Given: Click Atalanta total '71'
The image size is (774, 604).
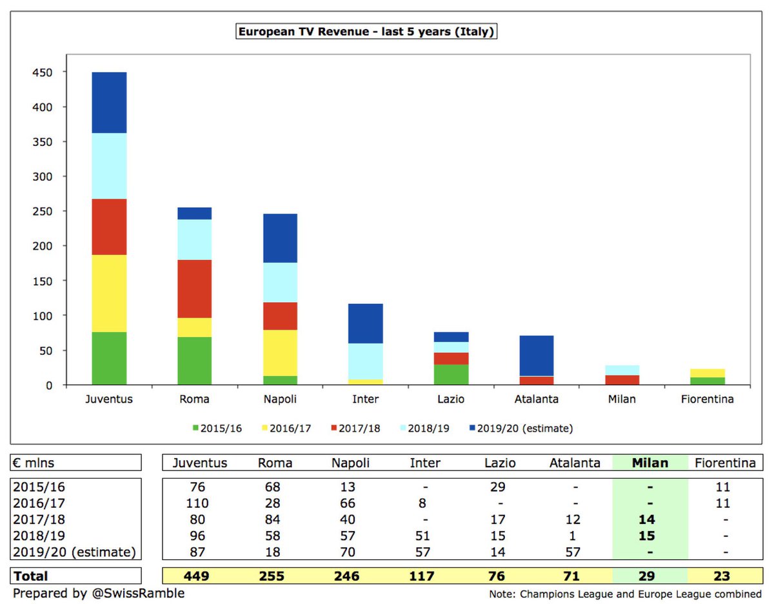Looking at the screenshot, I should (571, 576).
